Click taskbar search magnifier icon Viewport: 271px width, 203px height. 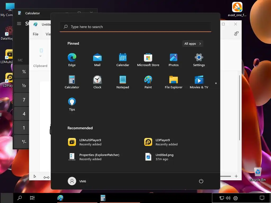click(x=20, y=198)
